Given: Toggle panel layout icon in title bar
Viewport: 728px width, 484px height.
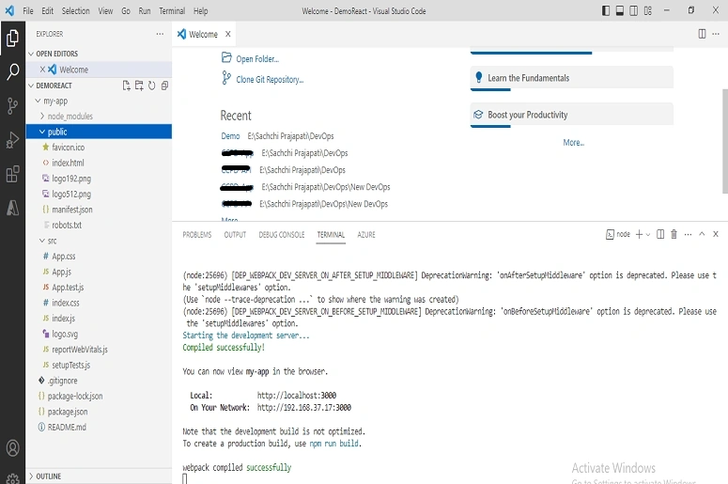Looking at the screenshot, I should [620, 10].
